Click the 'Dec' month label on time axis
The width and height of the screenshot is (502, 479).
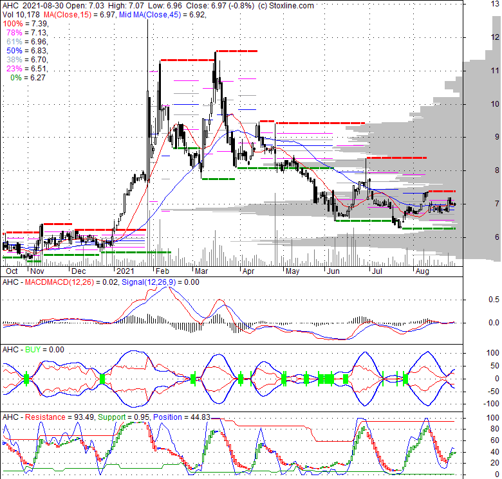79,271
